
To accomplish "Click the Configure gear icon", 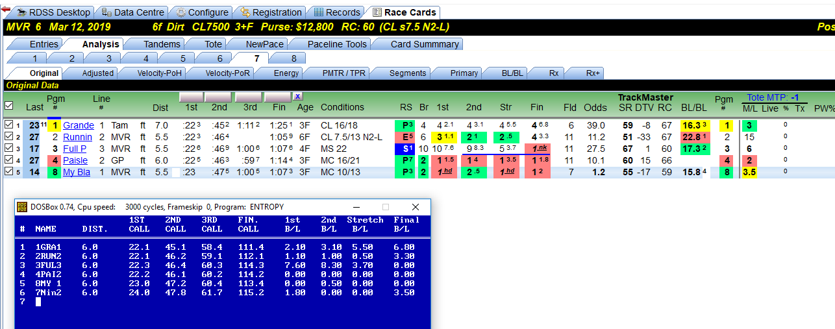I will (181, 12).
